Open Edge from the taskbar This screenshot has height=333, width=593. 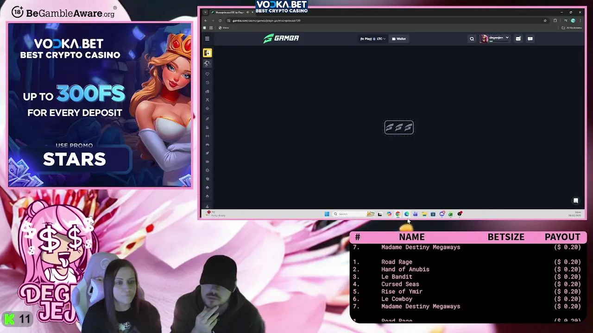pyautogui.click(x=407, y=214)
